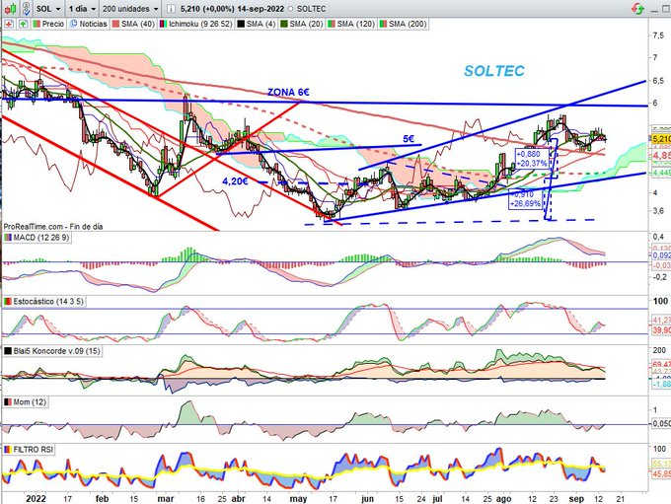
Task: Open the candlestick chart style icon
Action: point(11,8)
